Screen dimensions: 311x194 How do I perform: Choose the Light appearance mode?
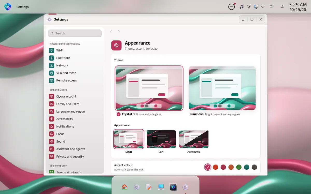tap(129, 139)
